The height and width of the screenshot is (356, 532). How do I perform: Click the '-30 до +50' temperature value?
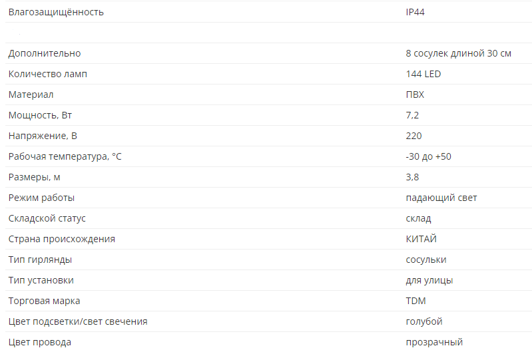coord(428,156)
